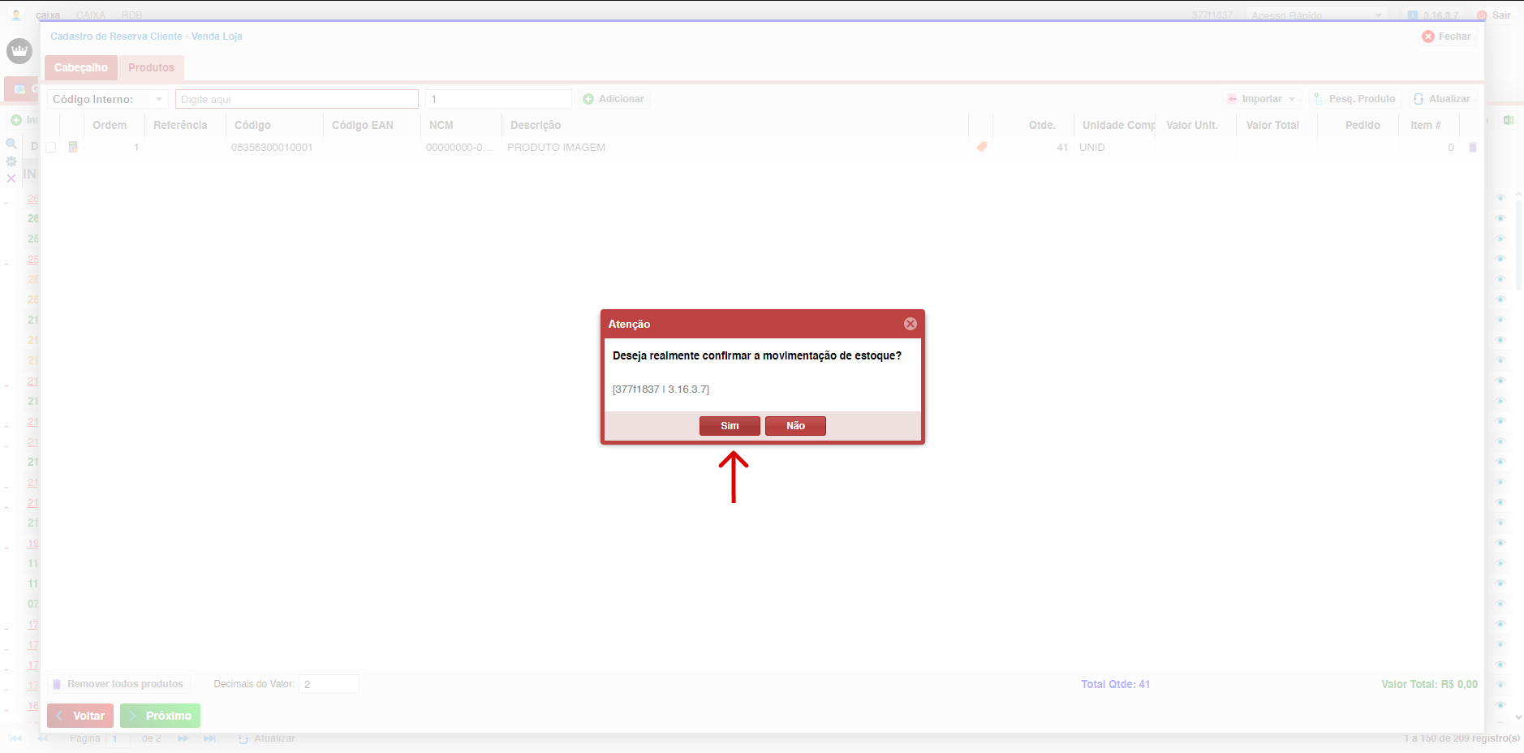This screenshot has height=753, width=1524.
Task: Confirm stock movement with Sim button
Action: tap(729, 426)
